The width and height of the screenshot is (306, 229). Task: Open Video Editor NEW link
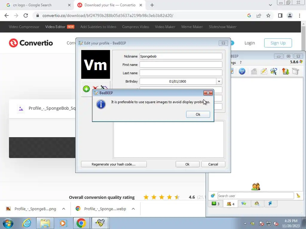(x=60, y=27)
